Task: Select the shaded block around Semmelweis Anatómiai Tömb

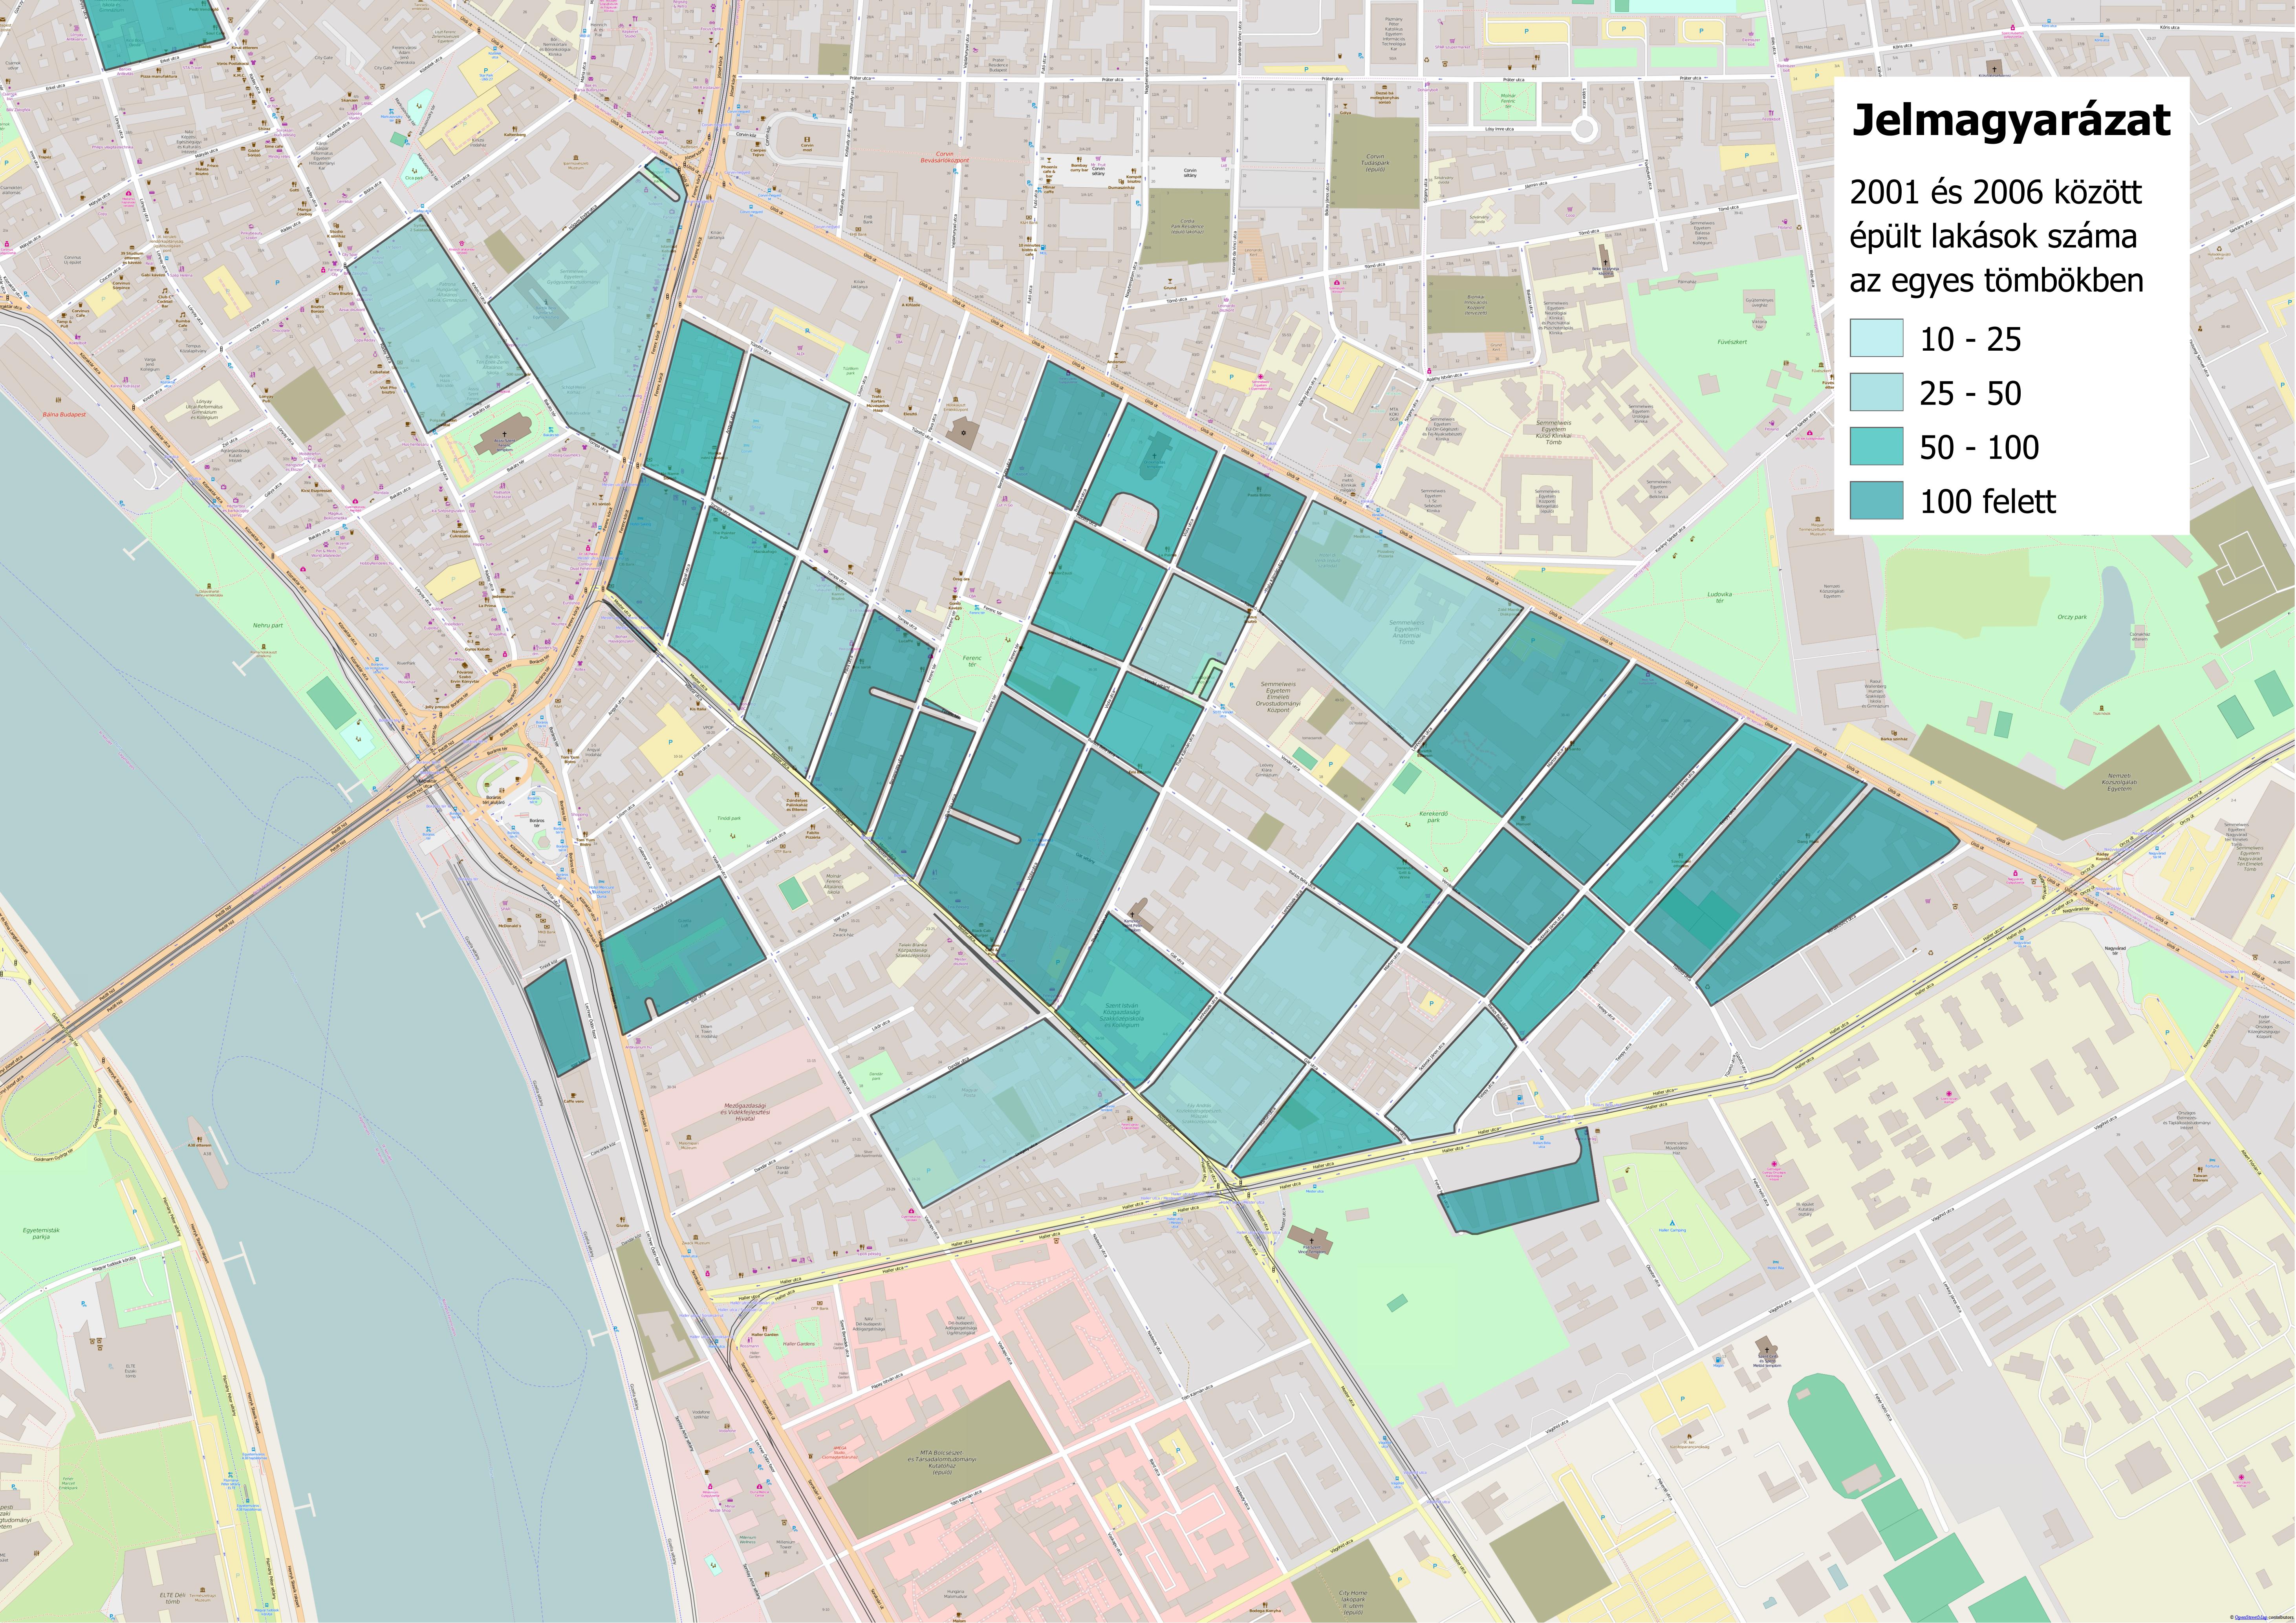Action: click(1396, 620)
